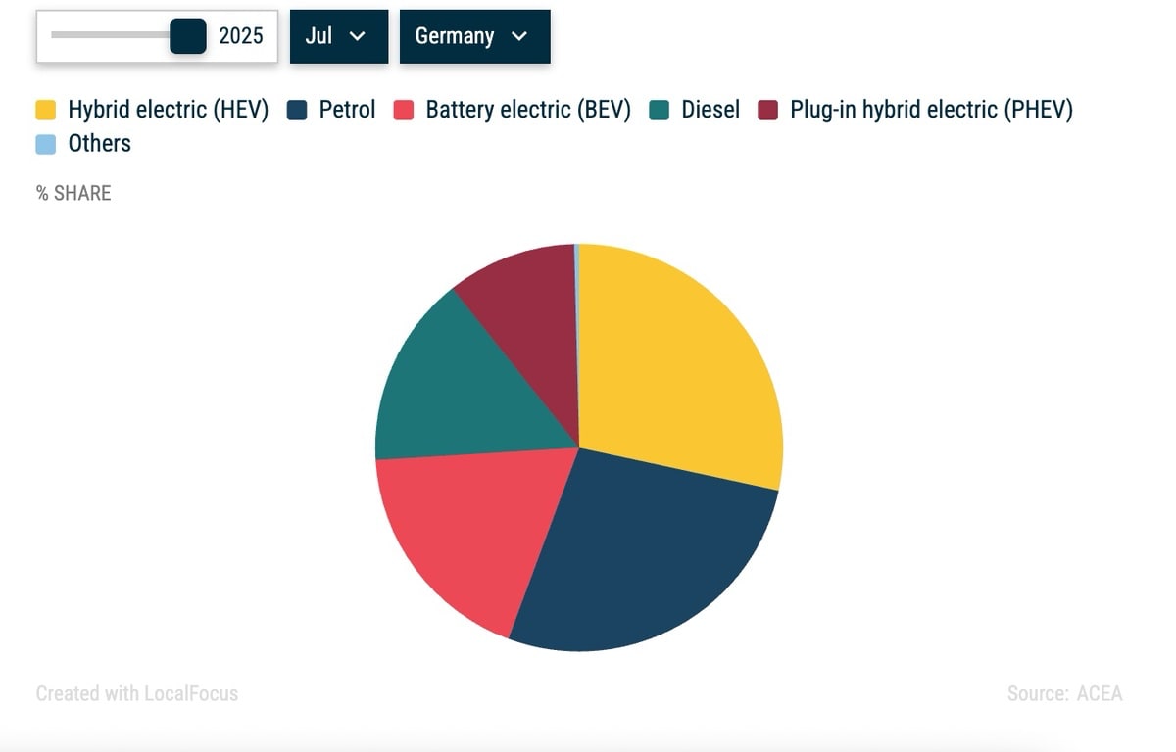Click the Source: ACEA attribution
Image resolution: width=1176 pixels, height=752 pixels.
(x=1064, y=693)
